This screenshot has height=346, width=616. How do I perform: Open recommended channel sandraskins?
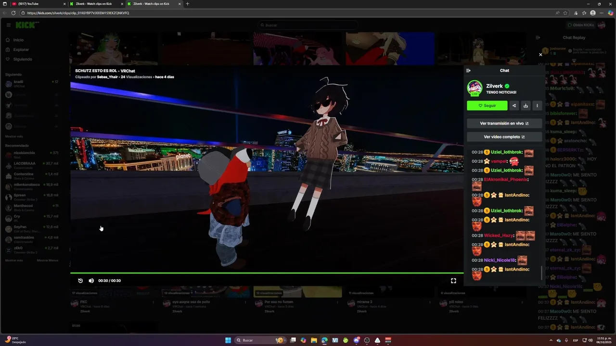click(32, 239)
